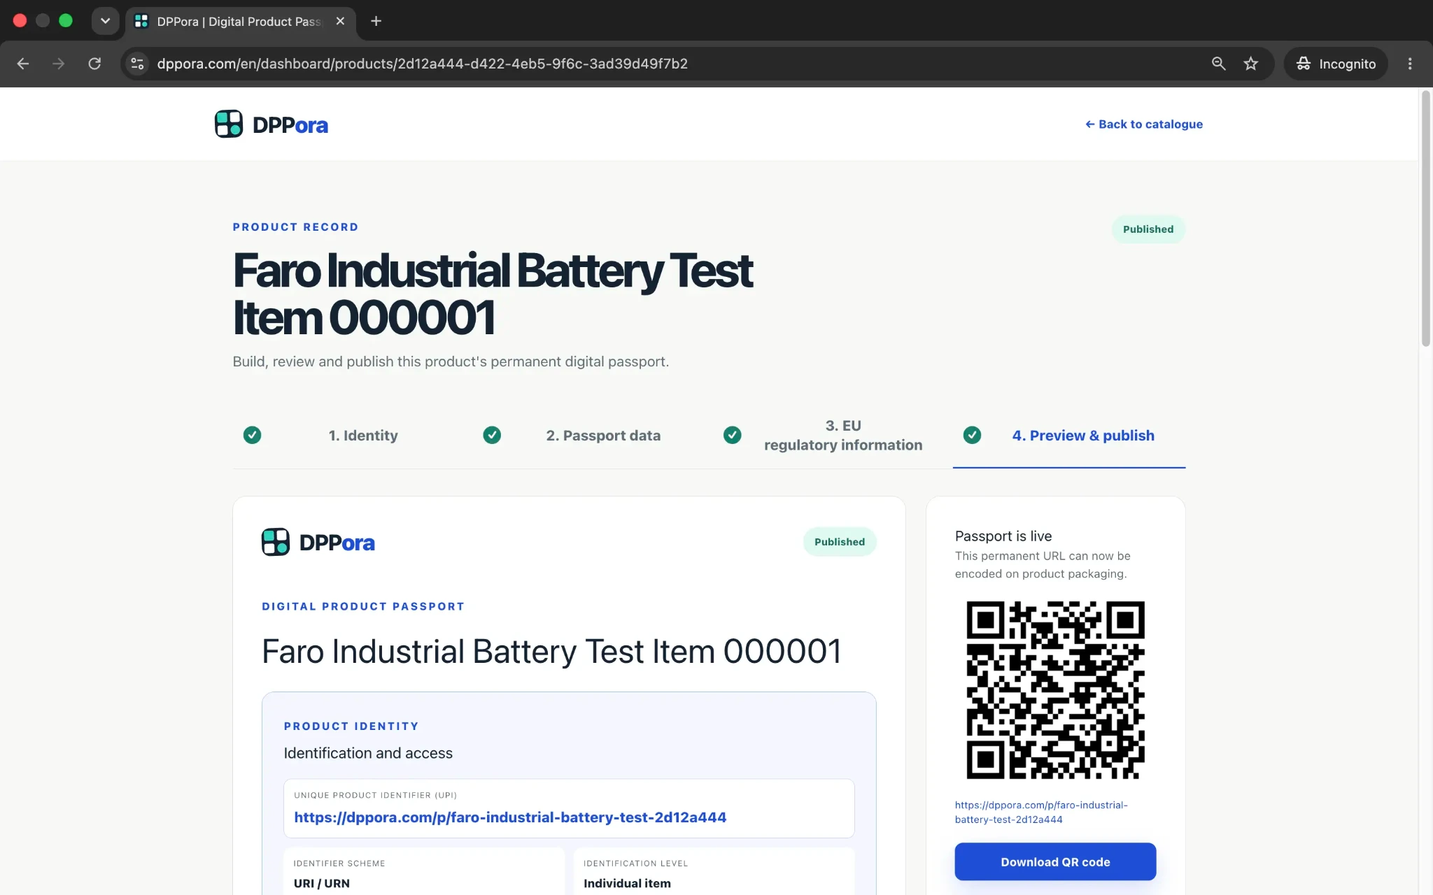Click the 'URI / URN' identifier scheme value
The width and height of the screenshot is (1433, 895).
[x=322, y=883]
